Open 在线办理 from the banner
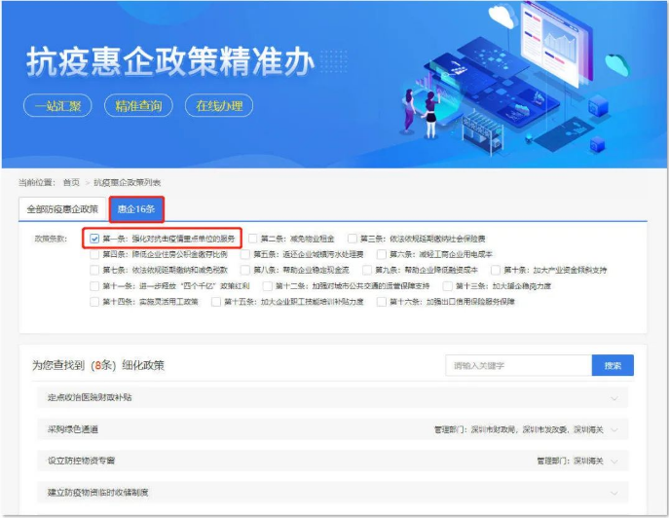 coord(218,105)
